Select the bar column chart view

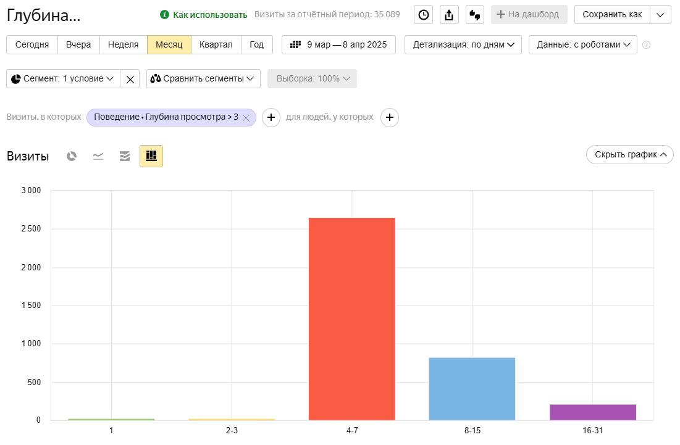tap(151, 156)
